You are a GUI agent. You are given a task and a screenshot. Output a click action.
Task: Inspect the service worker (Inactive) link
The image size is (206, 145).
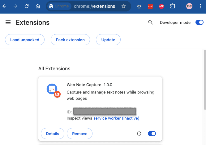pyautogui.click(x=116, y=118)
